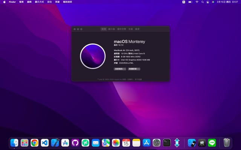241x150 pixels.
Task: Click the 軟體更新 button
Action: (134, 69)
